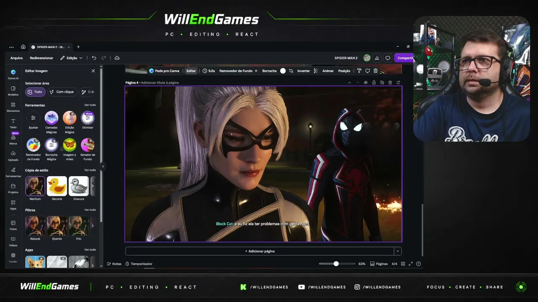Open Borracha Mágica tool
Image resolution: width=538 pixels, height=302 pixels.
point(51,150)
